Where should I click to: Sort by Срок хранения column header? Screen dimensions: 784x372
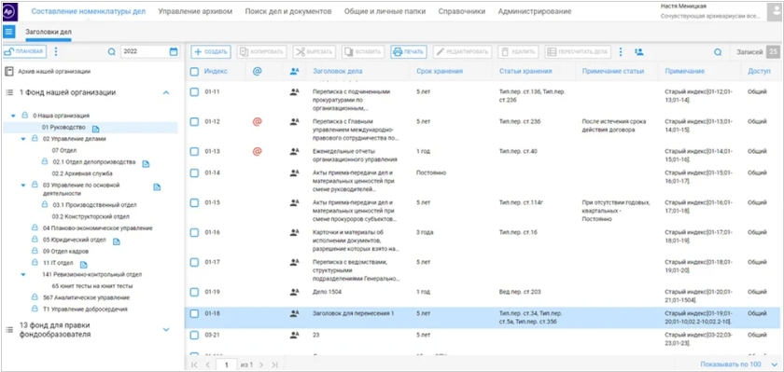pyautogui.click(x=440, y=72)
